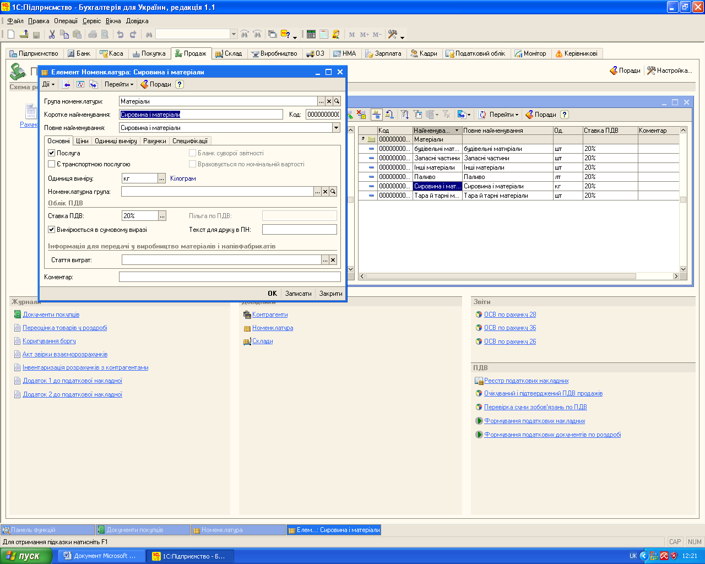Click the copy-element icon before Перейти in dialog
The height and width of the screenshot is (564, 705).
click(x=94, y=84)
